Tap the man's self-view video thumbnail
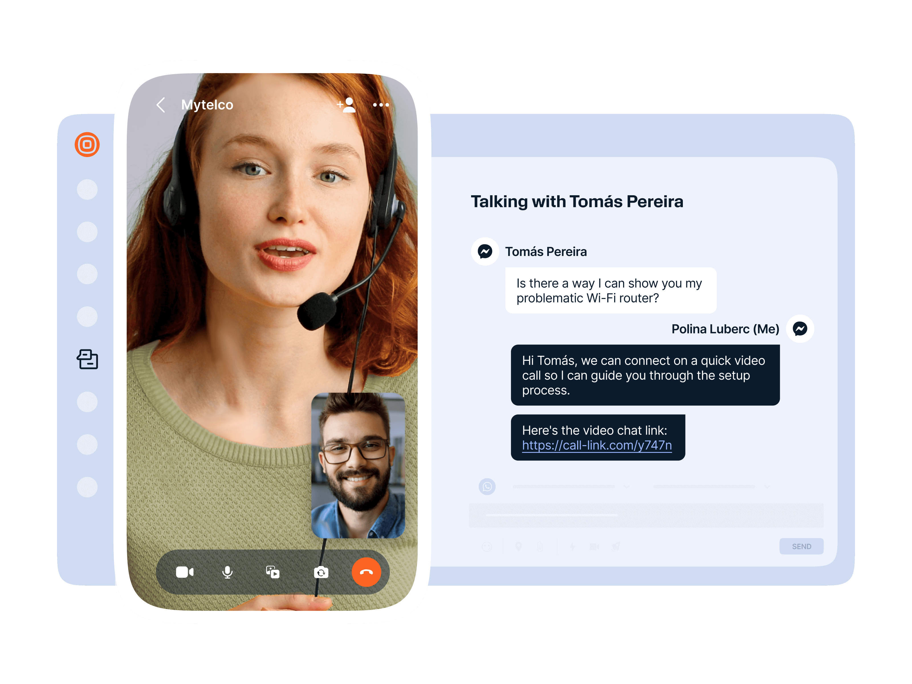 click(358, 465)
